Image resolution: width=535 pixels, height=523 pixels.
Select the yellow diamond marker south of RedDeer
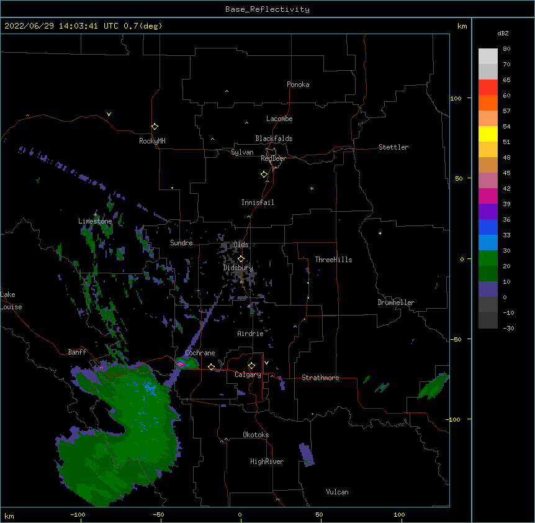[264, 175]
